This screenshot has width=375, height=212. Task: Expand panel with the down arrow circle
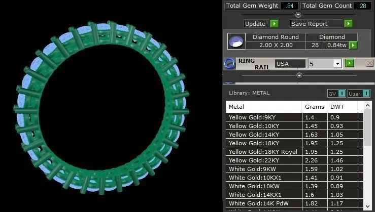[x=299, y=75]
